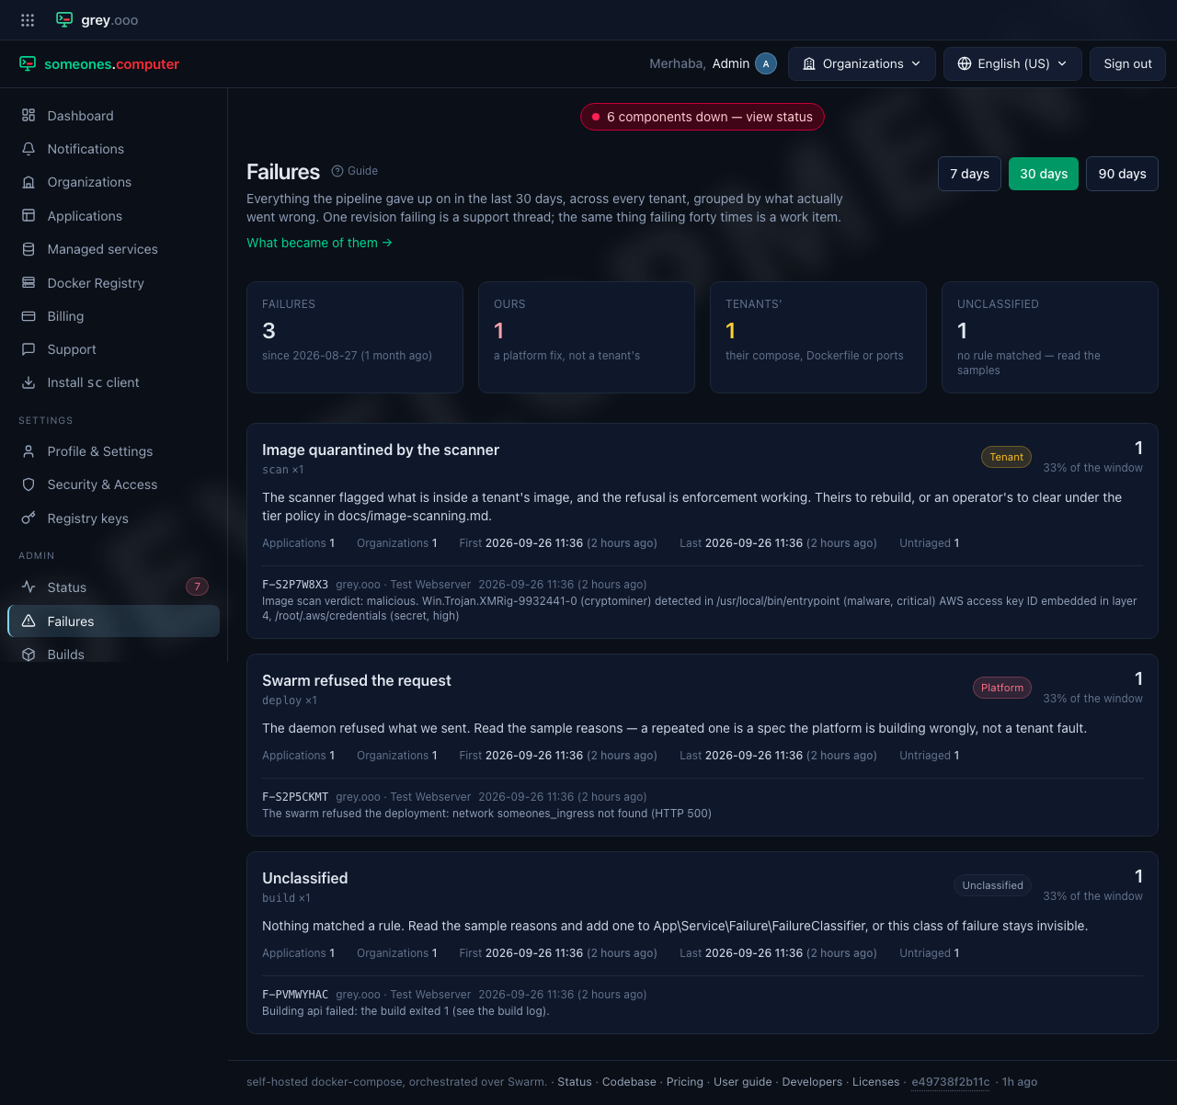Click the Platform classification tag
The image size is (1177, 1105).
click(x=1002, y=688)
